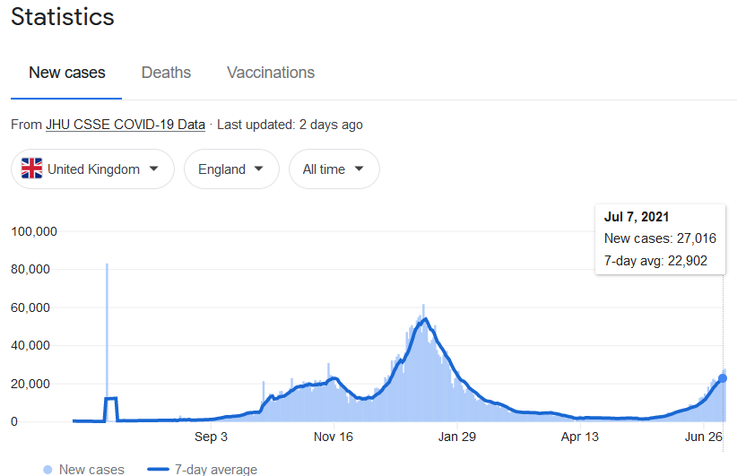
Task: Click the Statistics heading
Action: pos(63,16)
